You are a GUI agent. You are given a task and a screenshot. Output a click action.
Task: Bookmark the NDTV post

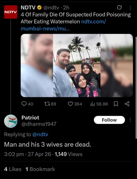tap(116, 104)
